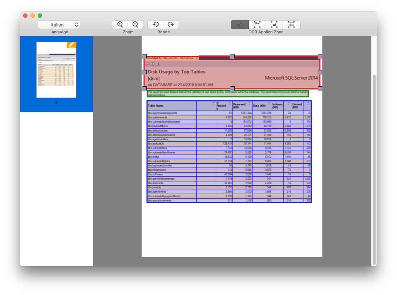The image size is (397, 295).
Task: Choose the text zone OCR tool
Action: click(x=257, y=25)
